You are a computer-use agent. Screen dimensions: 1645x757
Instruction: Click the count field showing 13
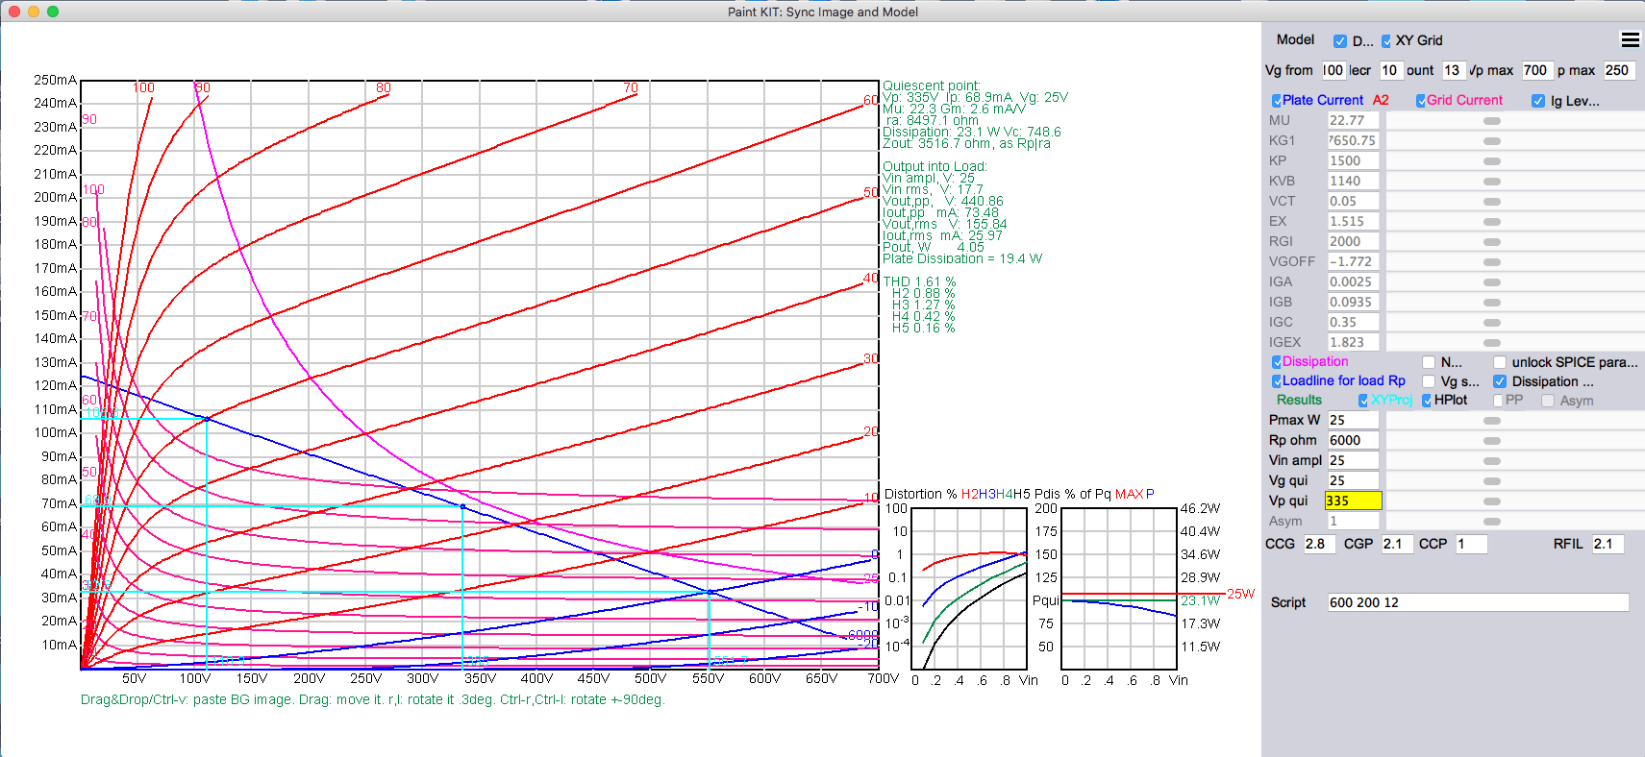coord(1453,70)
